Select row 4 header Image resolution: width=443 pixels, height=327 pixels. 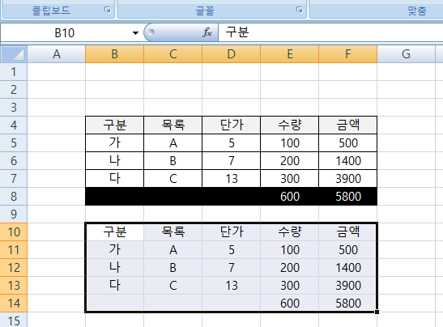(x=14, y=125)
